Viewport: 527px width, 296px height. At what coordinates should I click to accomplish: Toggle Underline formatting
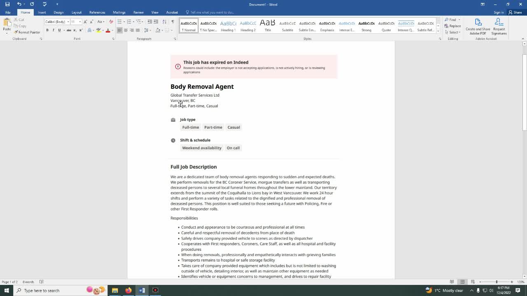59,30
